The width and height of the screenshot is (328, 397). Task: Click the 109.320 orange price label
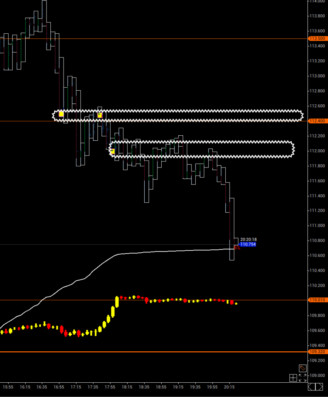pos(316,352)
